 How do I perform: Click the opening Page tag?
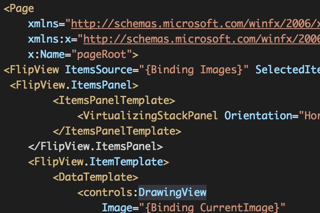(x=19, y=9)
